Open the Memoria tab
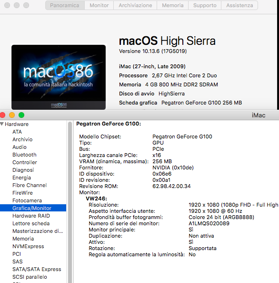 click(172, 5)
